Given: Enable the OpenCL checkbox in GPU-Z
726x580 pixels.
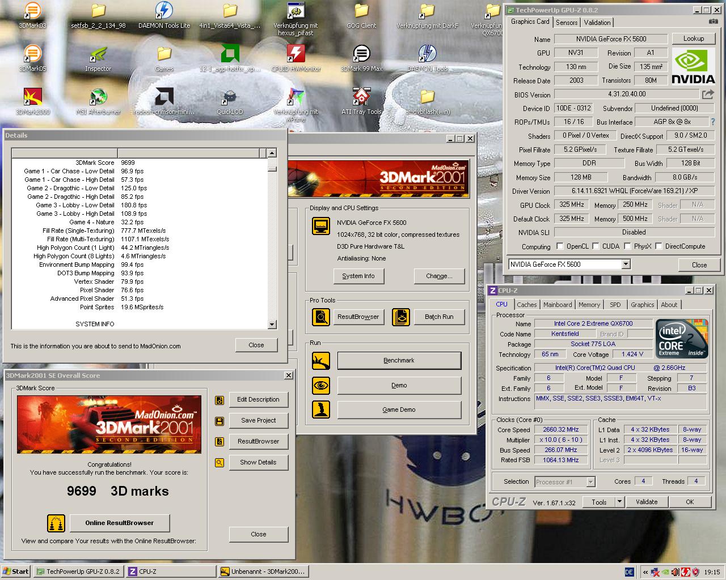Looking at the screenshot, I should pos(560,246).
